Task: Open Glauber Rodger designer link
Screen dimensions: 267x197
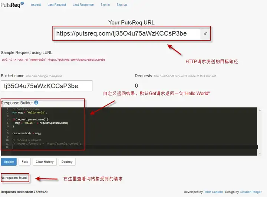Action: coord(251,192)
